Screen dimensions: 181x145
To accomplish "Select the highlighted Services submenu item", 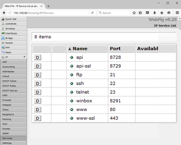I will (x=13, y=138).
